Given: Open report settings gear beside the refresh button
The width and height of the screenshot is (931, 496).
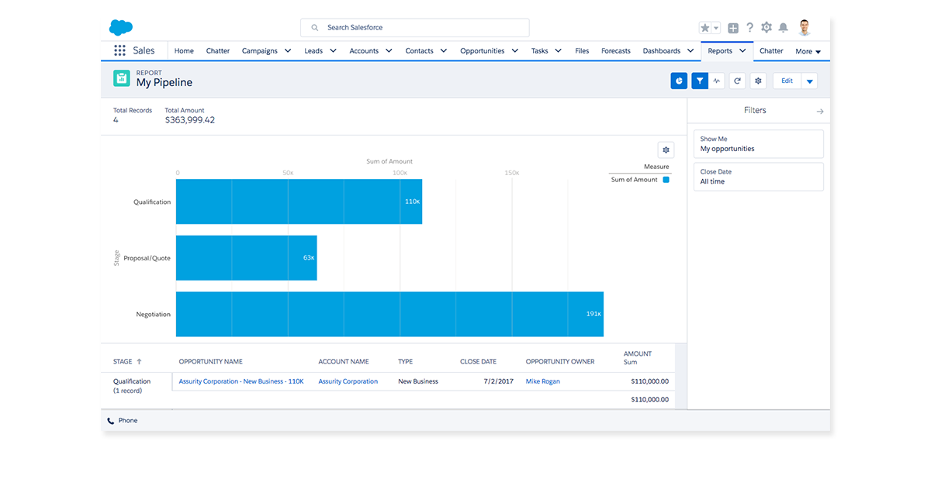Looking at the screenshot, I should (x=759, y=81).
